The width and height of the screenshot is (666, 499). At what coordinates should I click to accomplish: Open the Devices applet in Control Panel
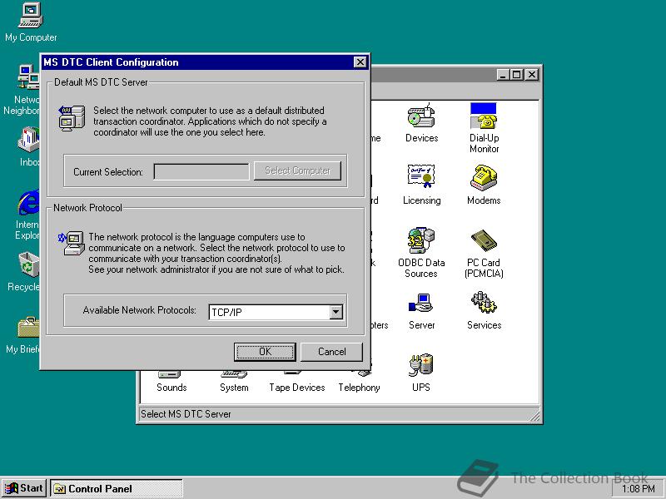tap(421, 122)
